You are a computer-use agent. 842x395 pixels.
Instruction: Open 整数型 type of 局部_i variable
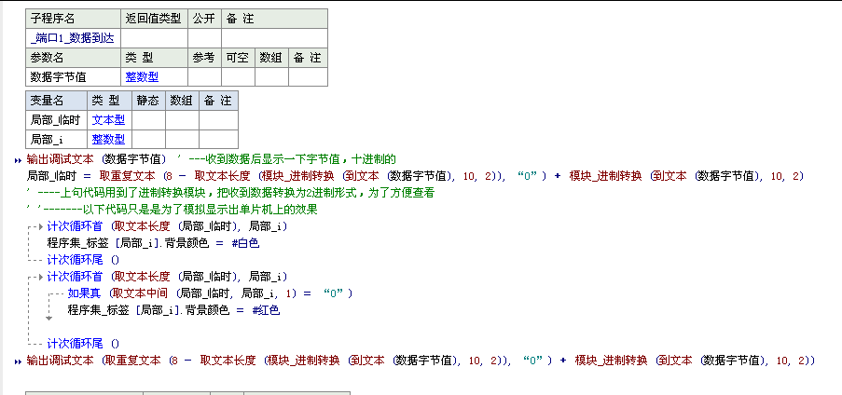(x=108, y=139)
